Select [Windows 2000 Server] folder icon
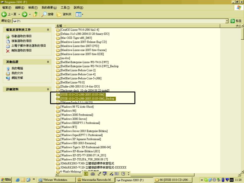Viewport: 244px width, 183px height. pos(58,119)
